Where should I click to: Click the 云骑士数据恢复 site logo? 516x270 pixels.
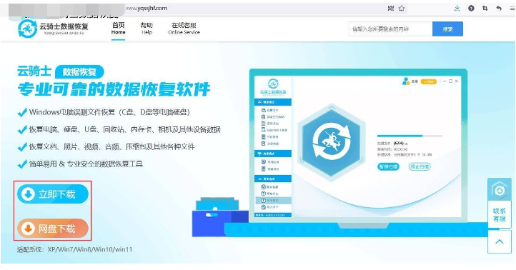coord(53,29)
